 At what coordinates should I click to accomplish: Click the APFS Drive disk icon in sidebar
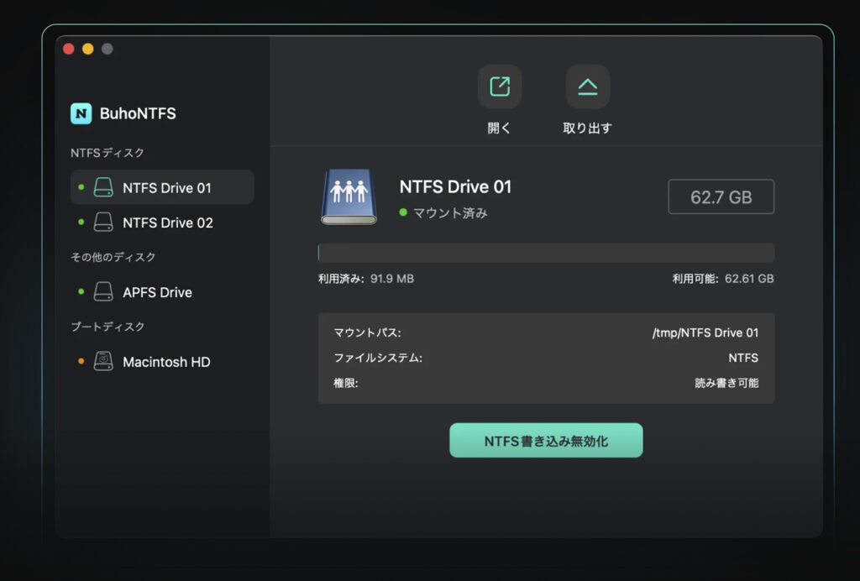103,292
